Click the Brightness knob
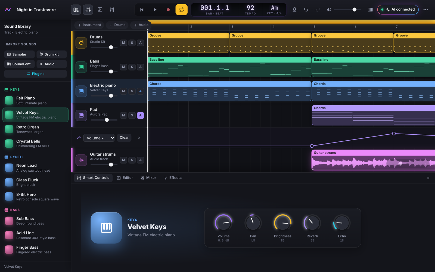Viewport: 435px width, 272px height. [283, 223]
